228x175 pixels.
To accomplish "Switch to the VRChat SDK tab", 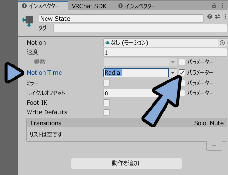I will tap(89, 6).
